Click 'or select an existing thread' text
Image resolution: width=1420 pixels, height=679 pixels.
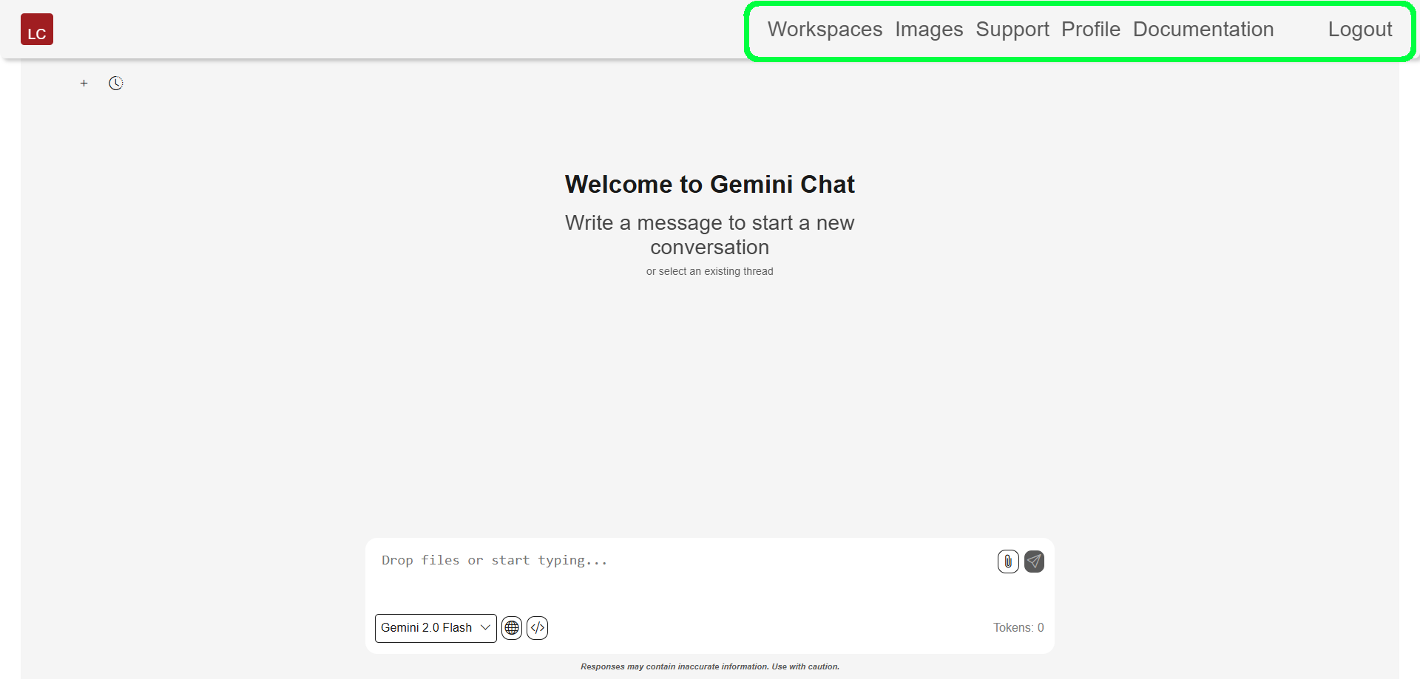pos(710,271)
